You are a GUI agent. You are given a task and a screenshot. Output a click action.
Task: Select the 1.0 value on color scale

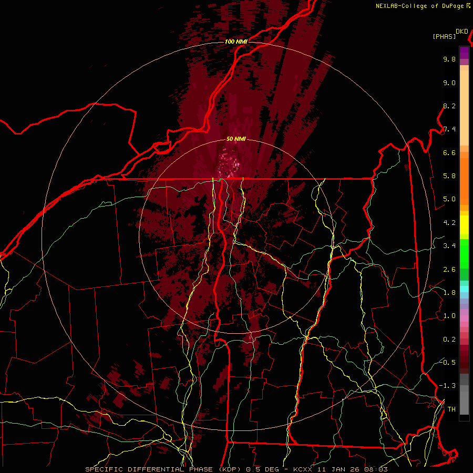[449, 316]
